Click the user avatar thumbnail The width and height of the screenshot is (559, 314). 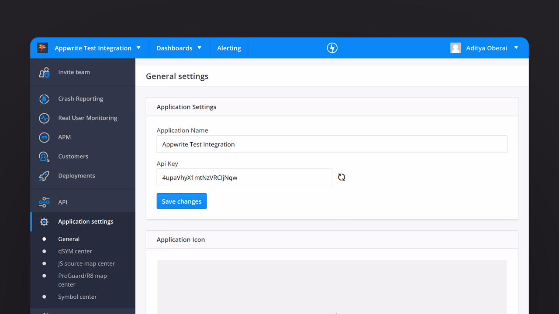coord(455,48)
